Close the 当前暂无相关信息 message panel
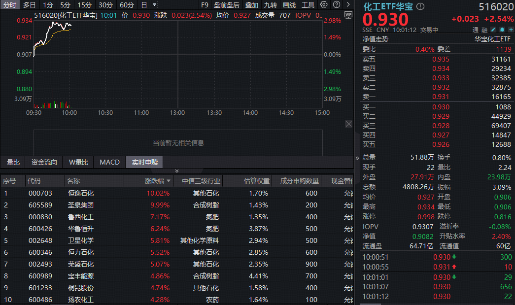 click(349, 124)
